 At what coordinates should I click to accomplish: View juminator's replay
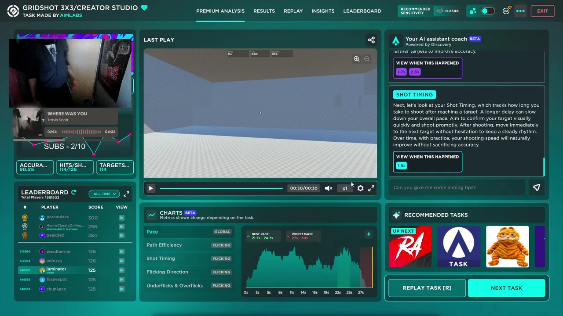pyautogui.click(x=121, y=270)
